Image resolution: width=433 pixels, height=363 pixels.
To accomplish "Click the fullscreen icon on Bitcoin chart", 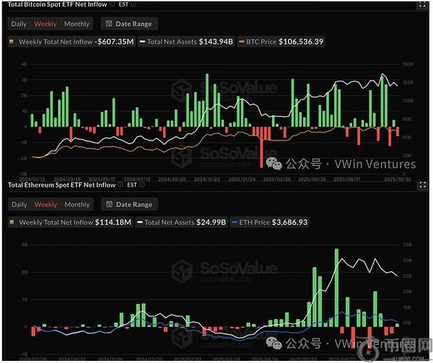I will [421, 6].
